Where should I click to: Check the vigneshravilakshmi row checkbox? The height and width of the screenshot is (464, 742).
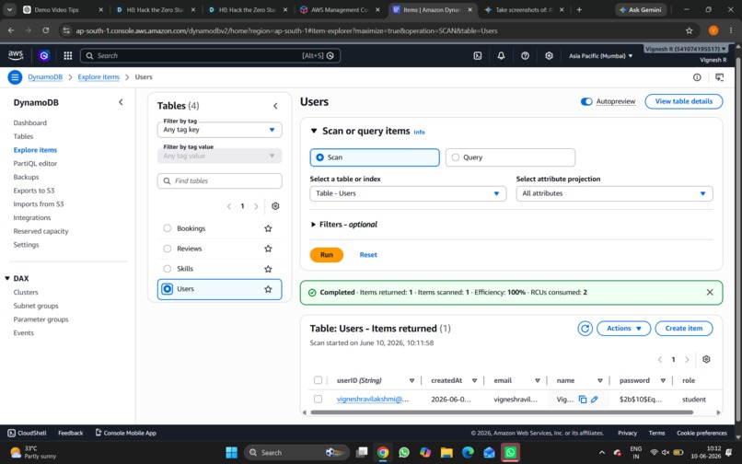click(318, 400)
